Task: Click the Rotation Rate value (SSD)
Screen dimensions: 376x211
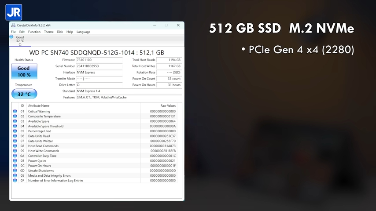Action: (x=169, y=73)
